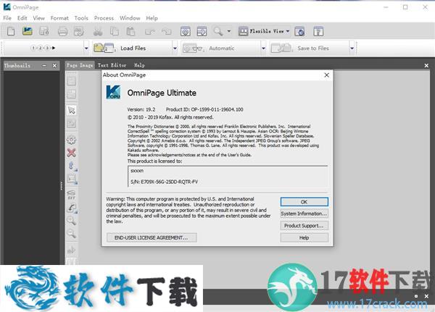Click the 1-2-3 workflow start button
This screenshot has height=312, width=435.
point(43,48)
